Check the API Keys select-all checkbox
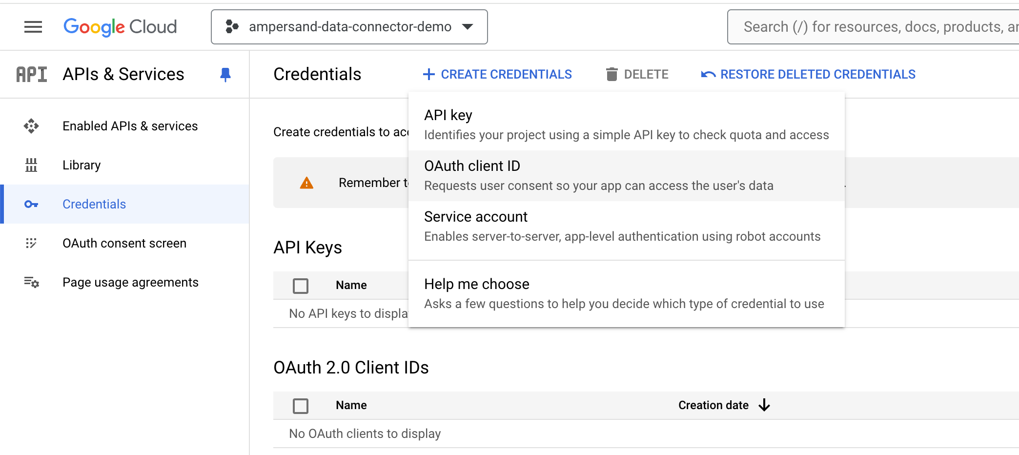 (301, 286)
